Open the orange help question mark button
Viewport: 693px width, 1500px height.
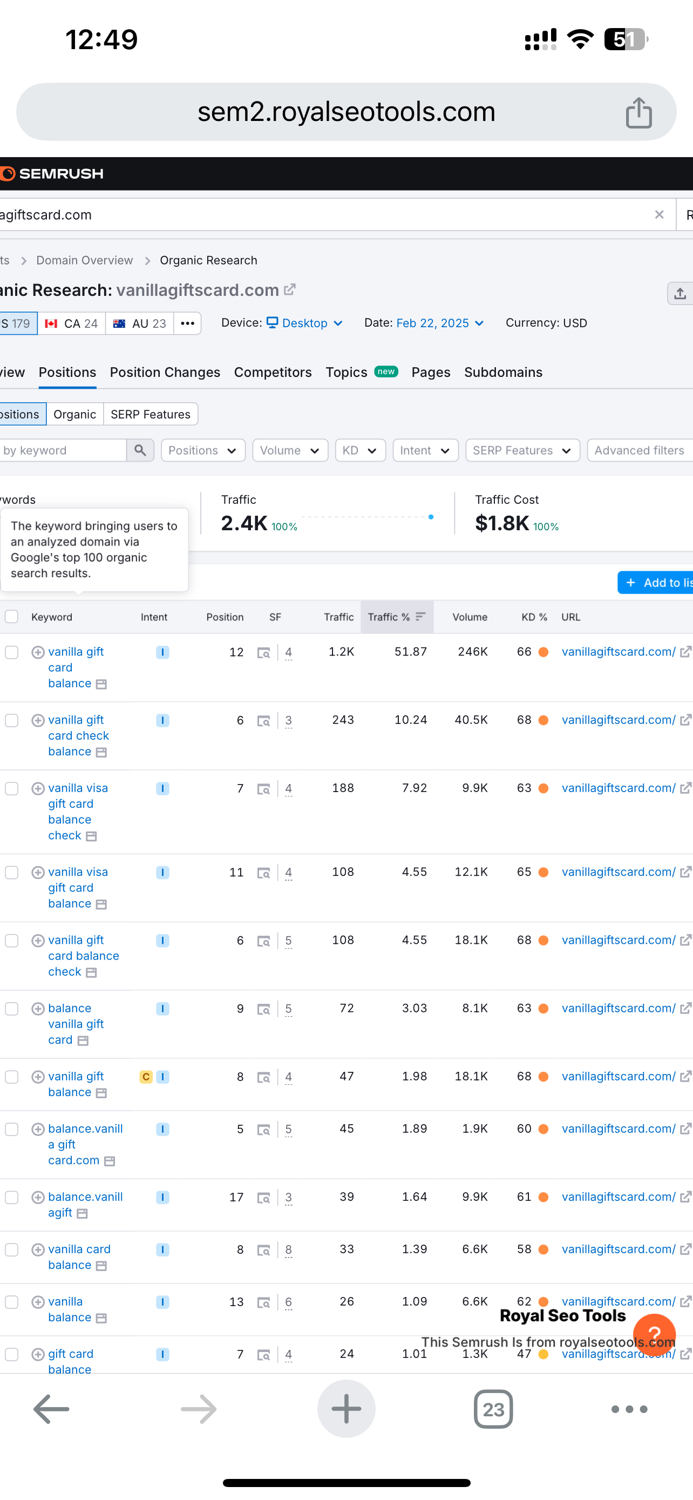(654, 1335)
